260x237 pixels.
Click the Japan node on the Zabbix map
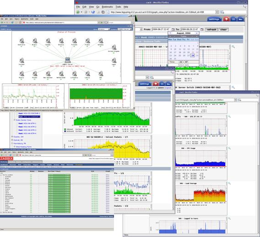pyautogui.click(x=114, y=61)
